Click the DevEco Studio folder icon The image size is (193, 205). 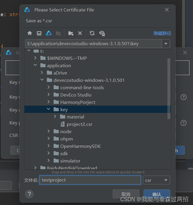[x=56, y=94]
